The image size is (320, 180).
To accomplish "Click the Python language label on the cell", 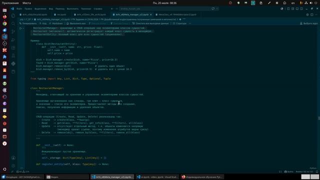I will [313, 168].
